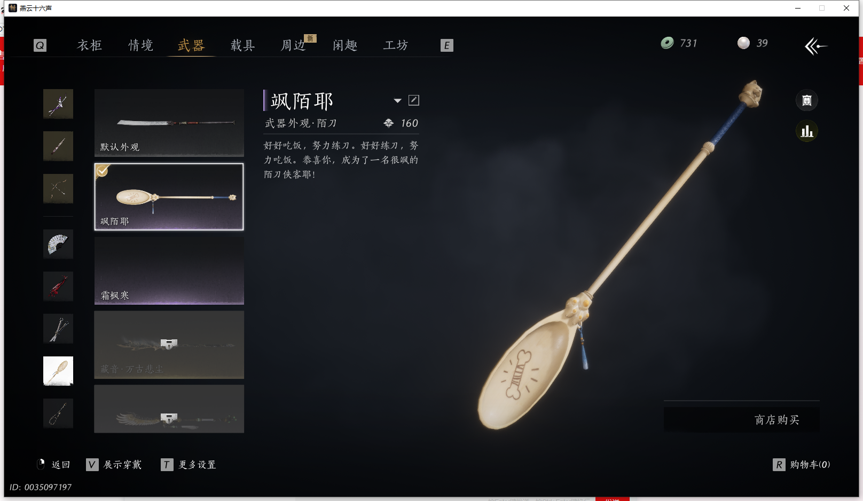
Task: Open 更多设置 more settings
Action: pos(189,465)
